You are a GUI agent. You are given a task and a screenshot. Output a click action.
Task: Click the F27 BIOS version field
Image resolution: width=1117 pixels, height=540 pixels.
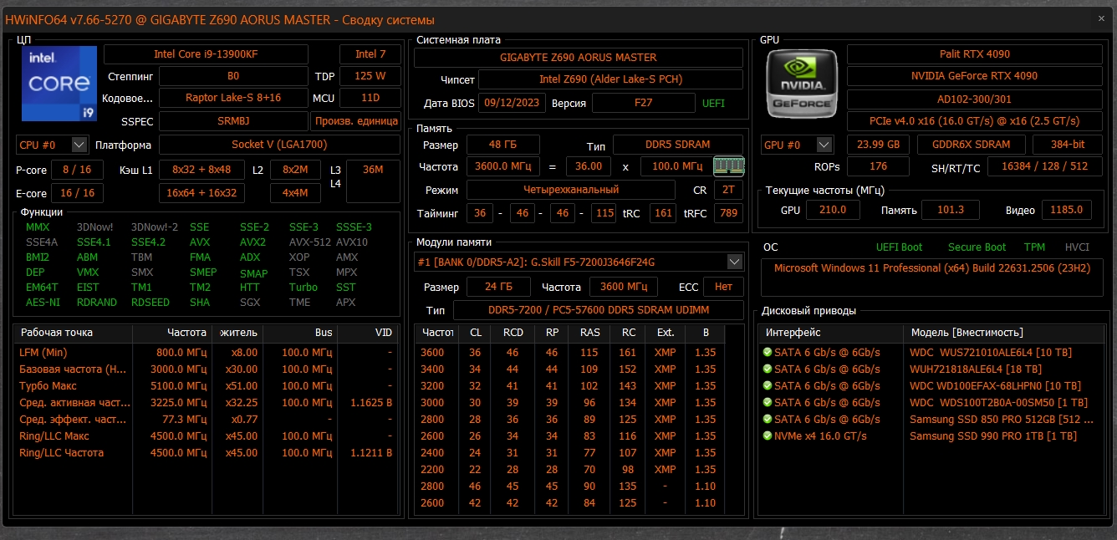point(644,104)
